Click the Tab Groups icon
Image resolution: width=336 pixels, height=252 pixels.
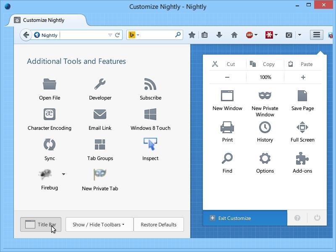pos(100,144)
